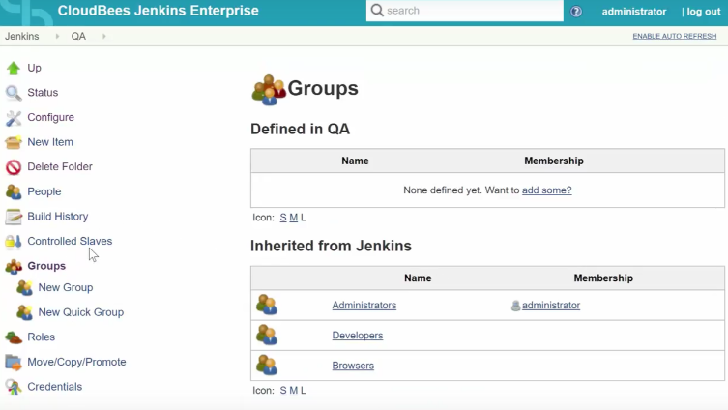Viewport: 728px width, 410px height.
Task: Set icon size M under Inherited table
Action: pyautogui.click(x=294, y=391)
